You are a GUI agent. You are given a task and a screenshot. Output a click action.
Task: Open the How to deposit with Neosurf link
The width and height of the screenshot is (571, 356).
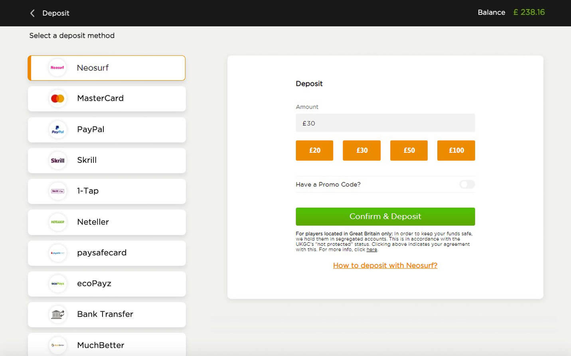385,265
